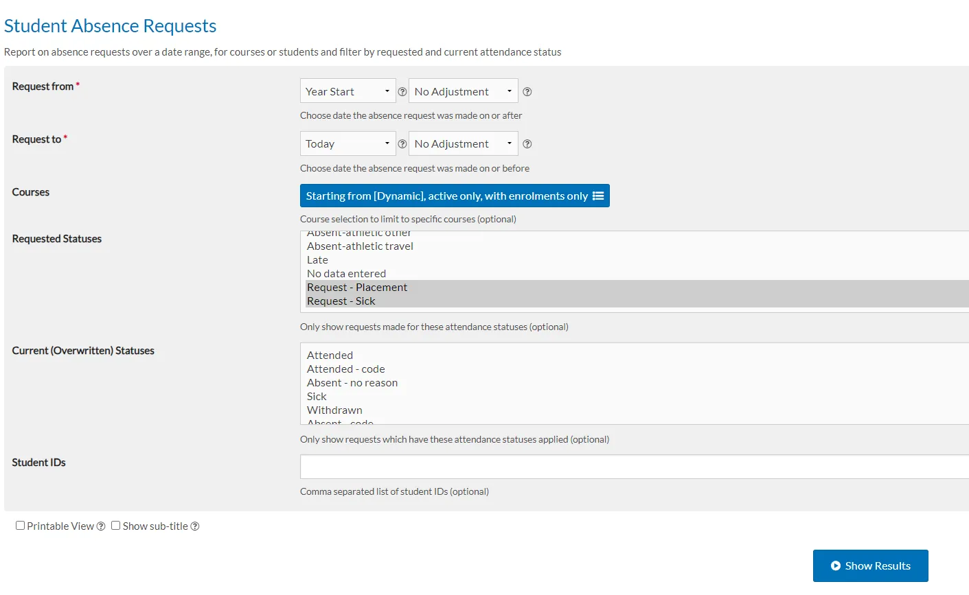Select 'Attended' in Current Statuses list

click(637, 355)
